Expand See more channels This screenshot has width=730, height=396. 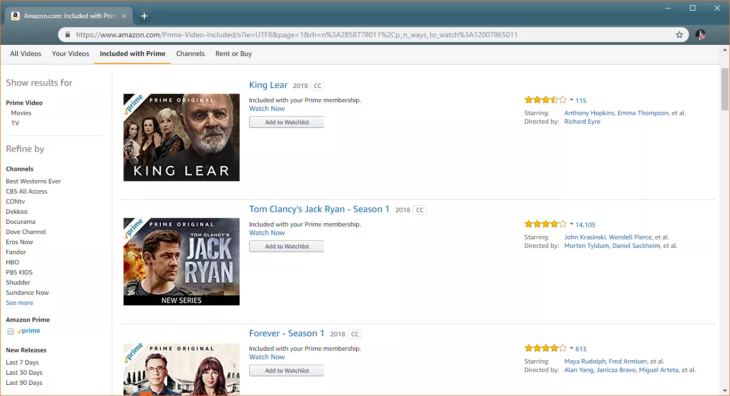coord(20,303)
